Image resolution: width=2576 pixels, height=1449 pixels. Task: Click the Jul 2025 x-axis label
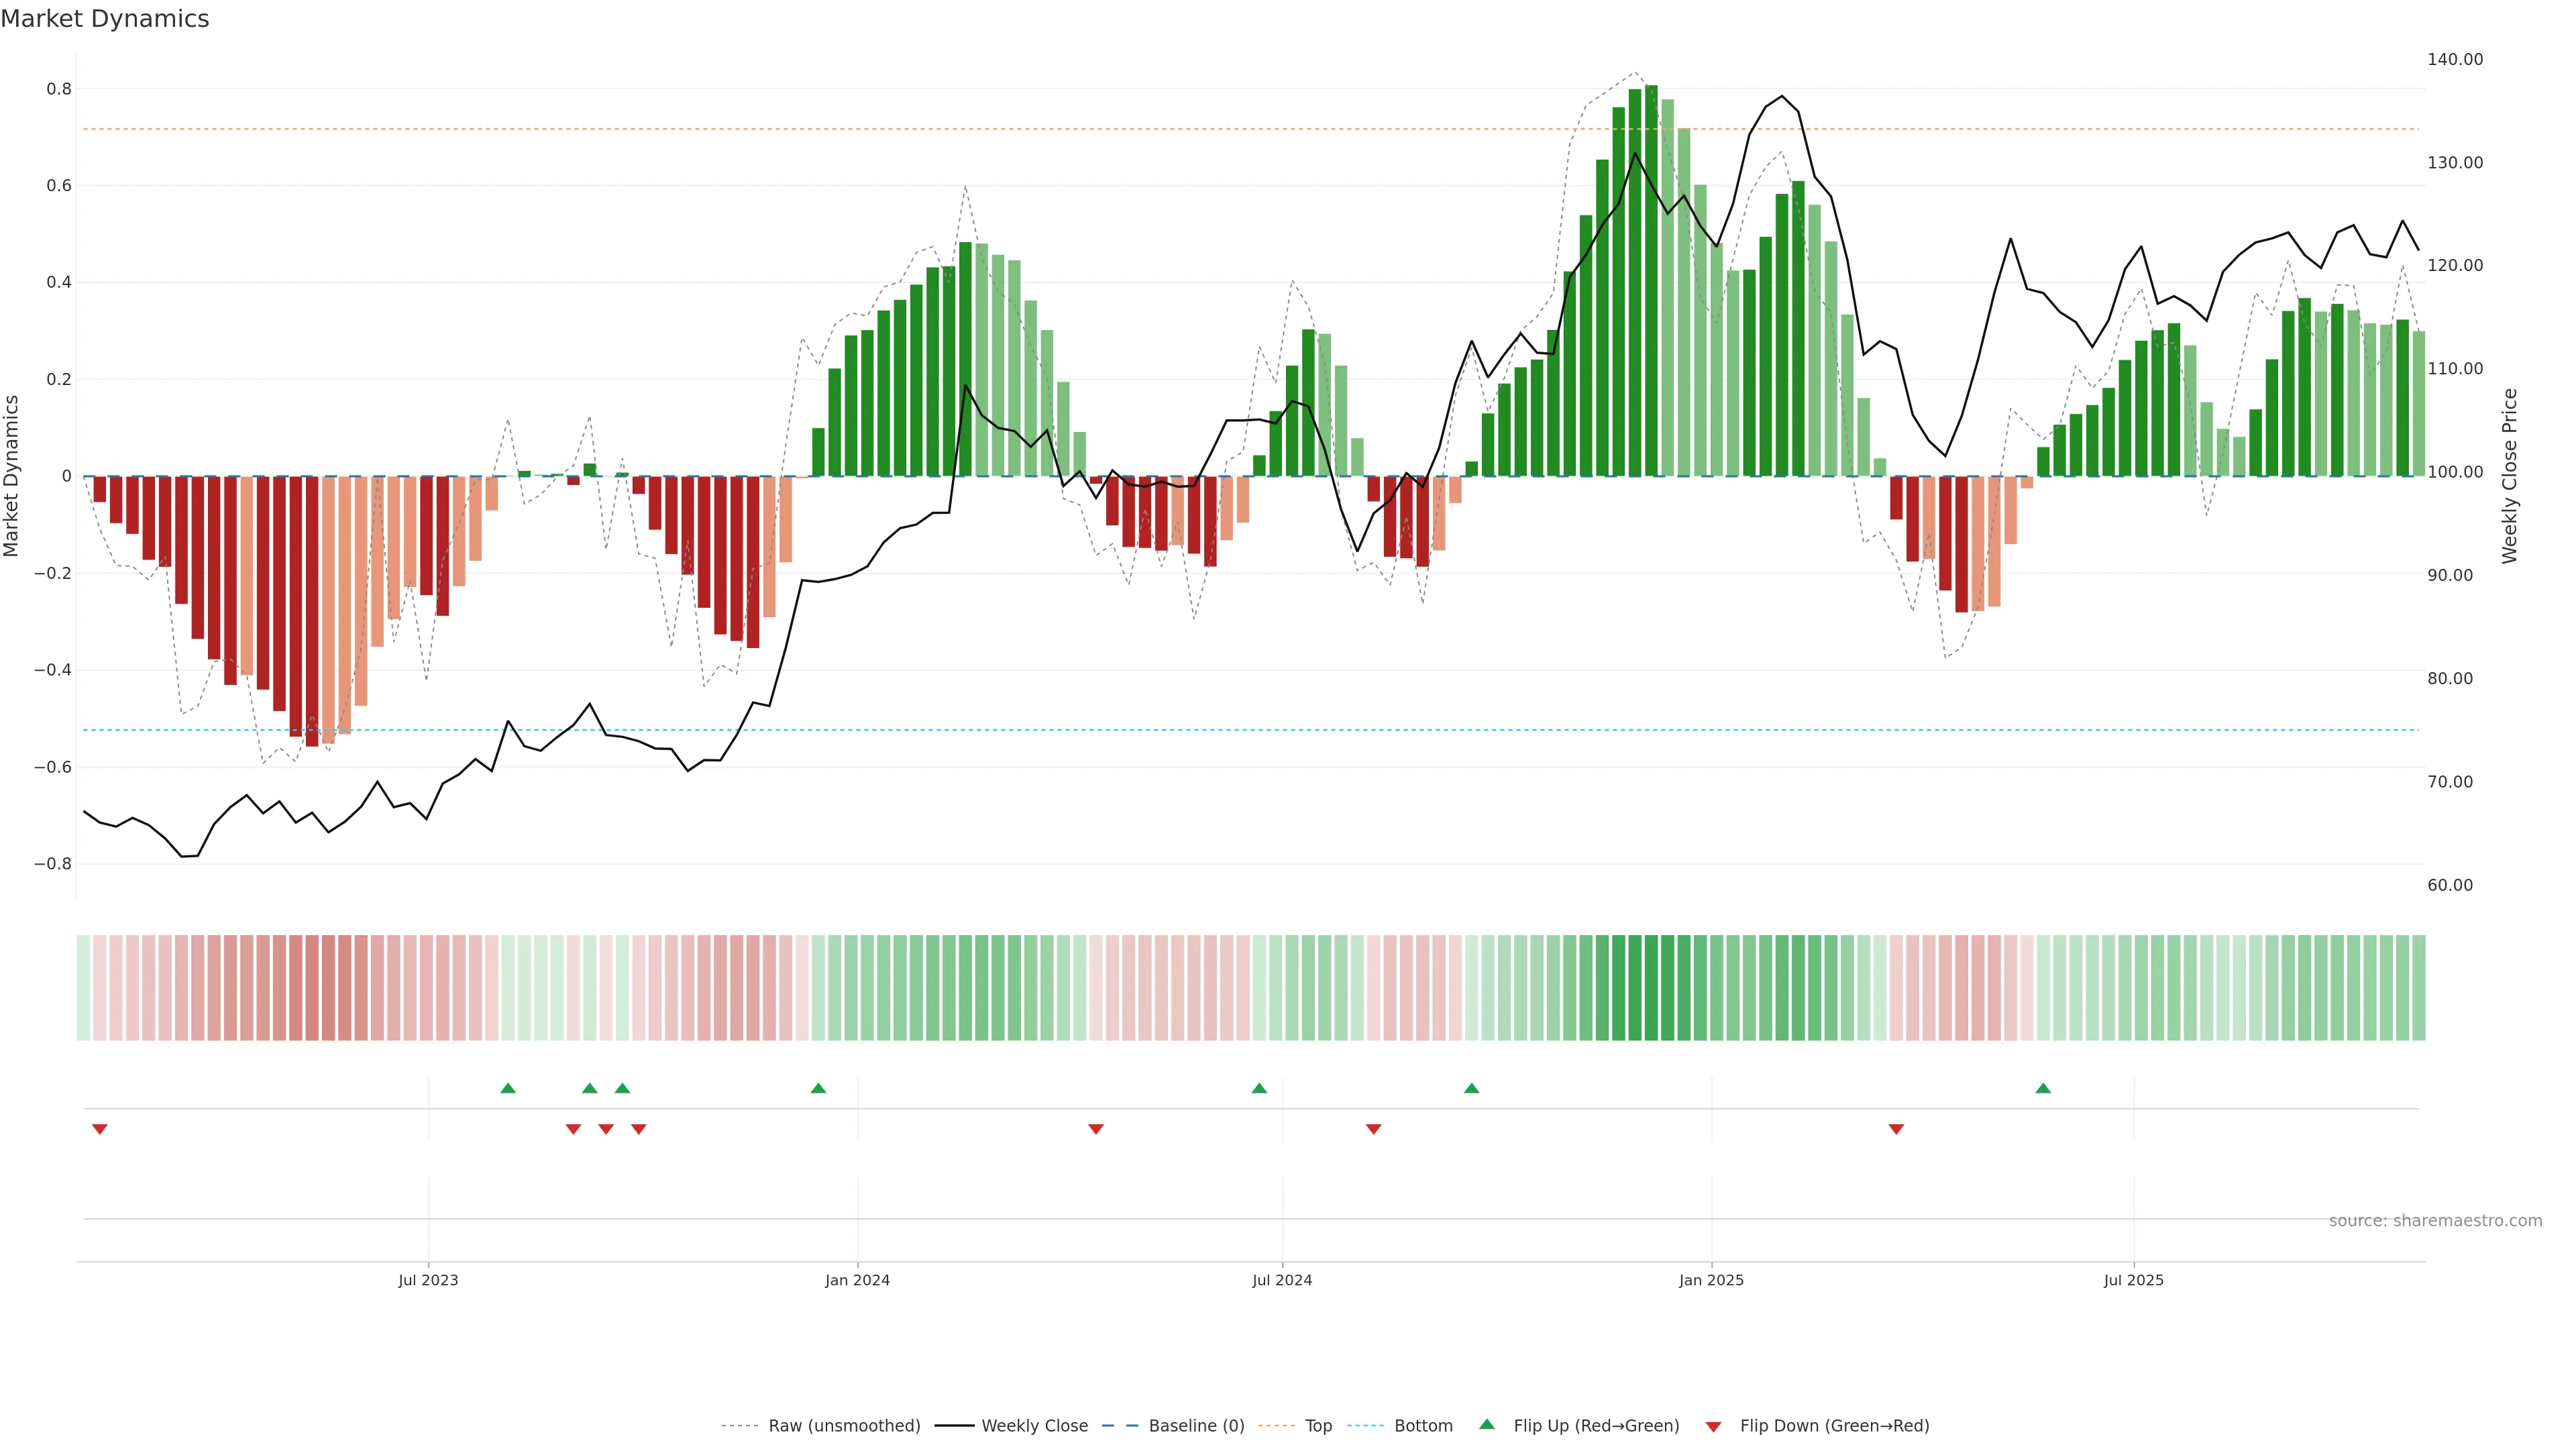click(2133, 1280)
